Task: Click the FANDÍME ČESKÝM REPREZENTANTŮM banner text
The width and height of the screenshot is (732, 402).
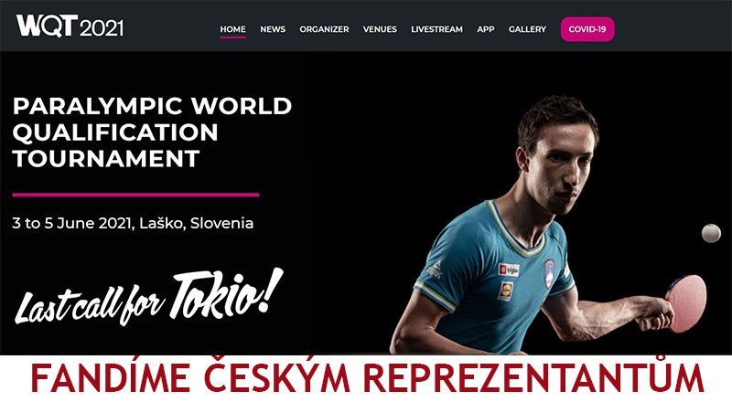Action: [x=368, y=377]
